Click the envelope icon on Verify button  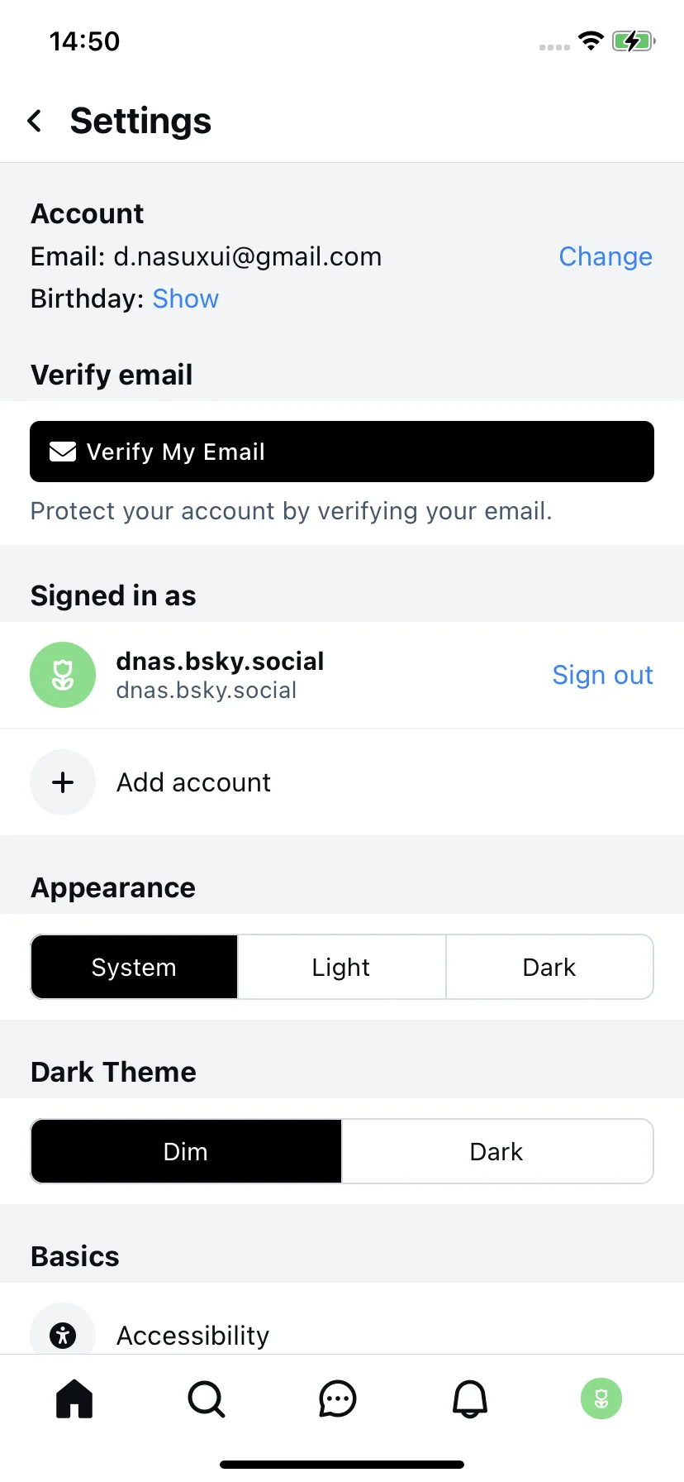pyautogui.click(x=63, y=452)
